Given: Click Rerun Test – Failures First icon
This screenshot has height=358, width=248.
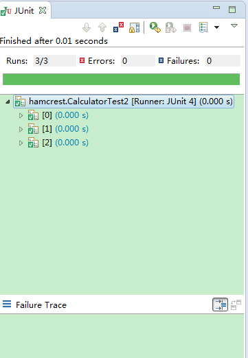Looking at the screenshot, I should click(171, 27).
